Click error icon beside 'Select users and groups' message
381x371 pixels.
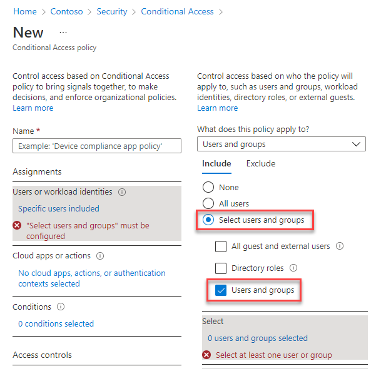click(18, 226)
